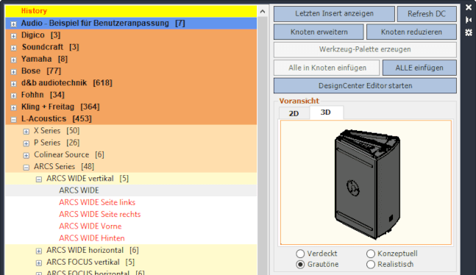The height and width of the screenshot is (275, 476).
Task: Expand the ARCS WIDE horizontal node
Action: (x=39, y=251)
